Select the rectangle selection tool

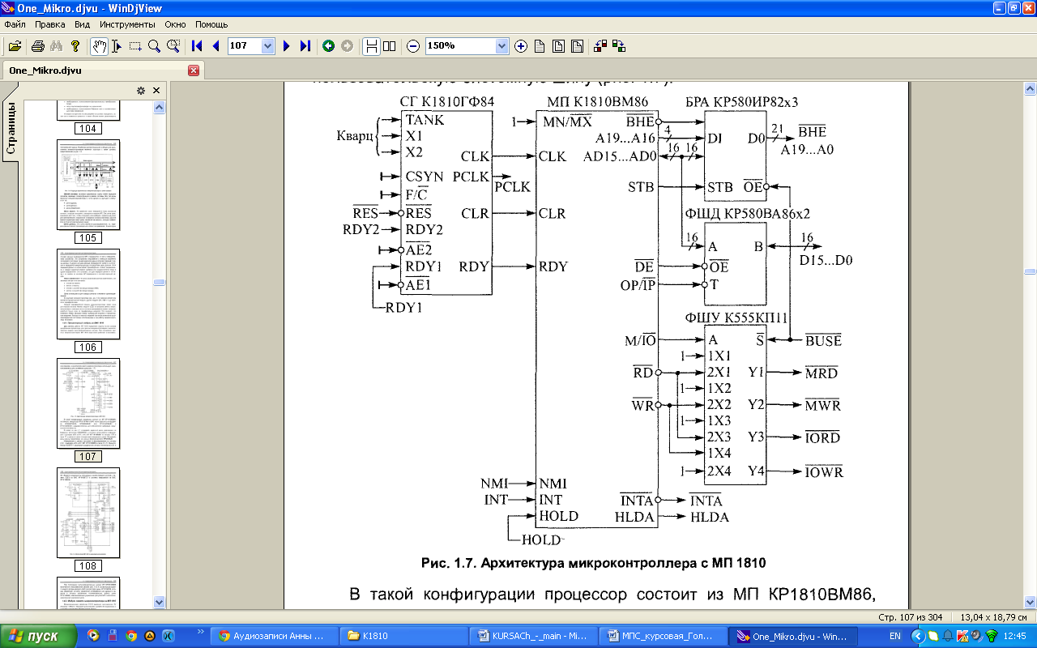135,46
